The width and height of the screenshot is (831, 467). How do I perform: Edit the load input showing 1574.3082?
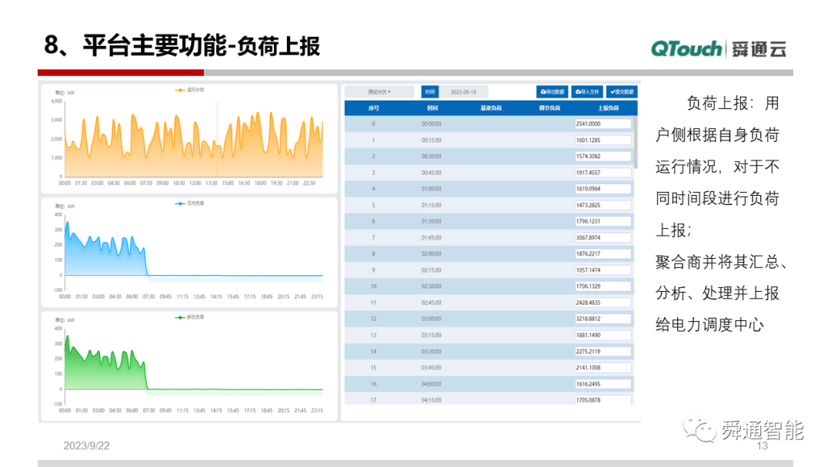click(603, 156)
